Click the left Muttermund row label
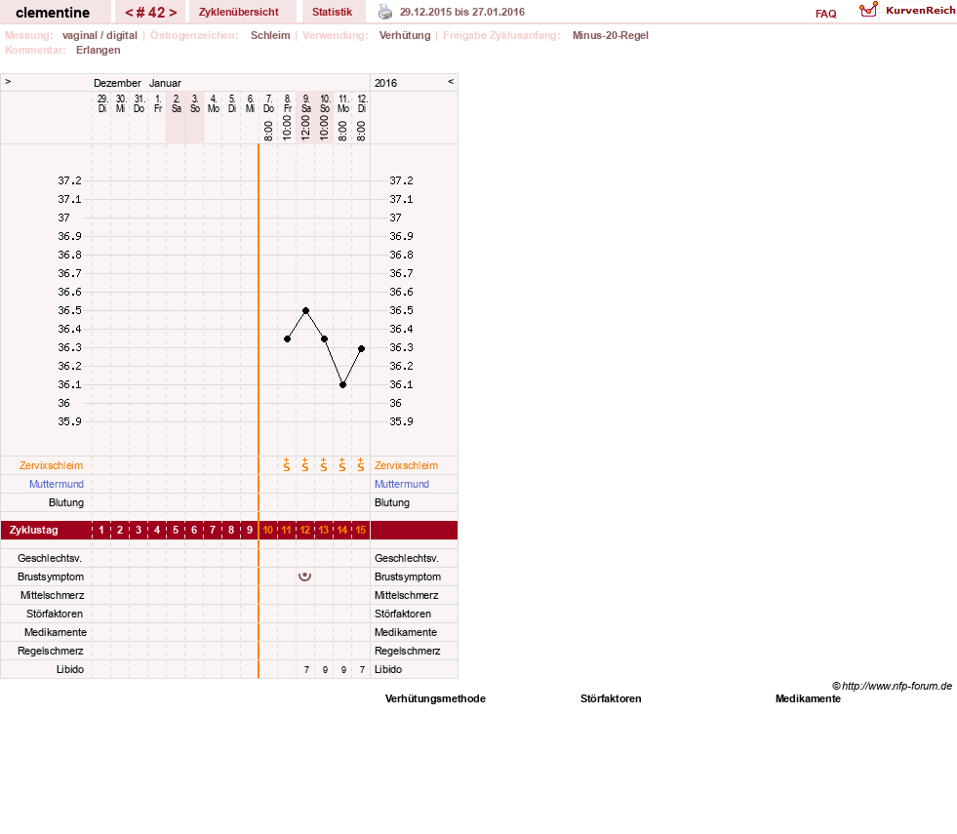 [x=57, y=484]
